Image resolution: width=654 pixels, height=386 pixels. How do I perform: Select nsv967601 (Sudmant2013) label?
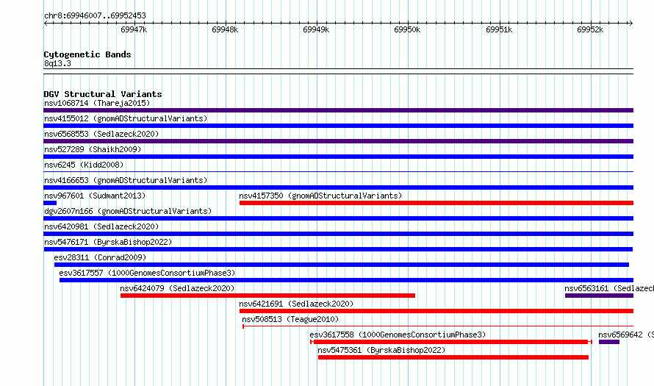(x=95, y=196)
